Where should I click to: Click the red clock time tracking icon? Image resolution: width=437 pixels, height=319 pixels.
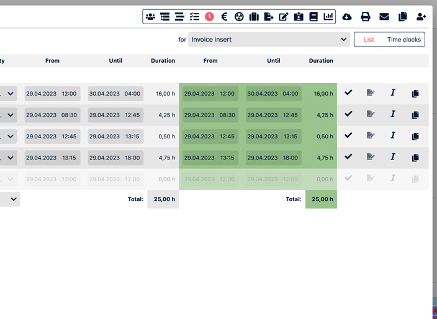click(x=209, y=17)
